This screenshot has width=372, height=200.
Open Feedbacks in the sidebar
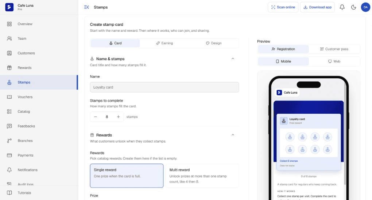(x=39, y=126)
